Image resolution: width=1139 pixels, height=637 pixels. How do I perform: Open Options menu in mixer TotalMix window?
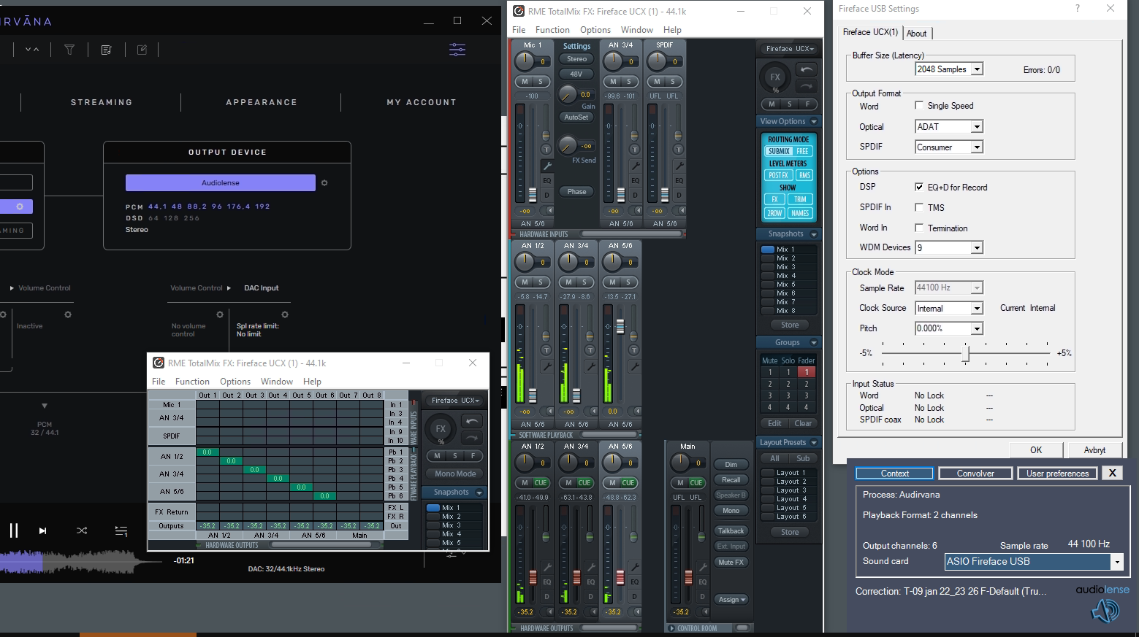[595, 30]
